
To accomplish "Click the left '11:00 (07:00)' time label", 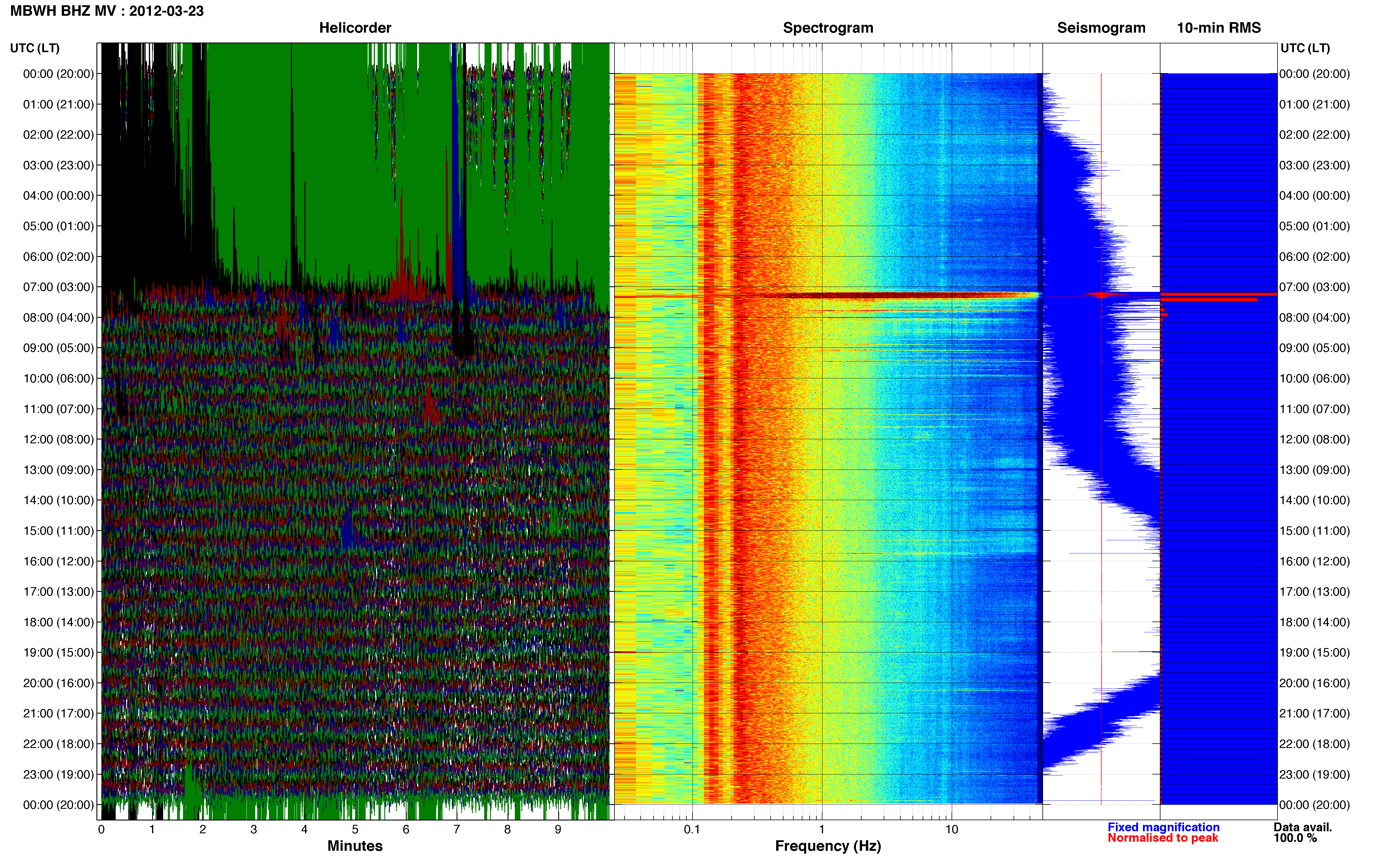I will click(x=58, y=409).
